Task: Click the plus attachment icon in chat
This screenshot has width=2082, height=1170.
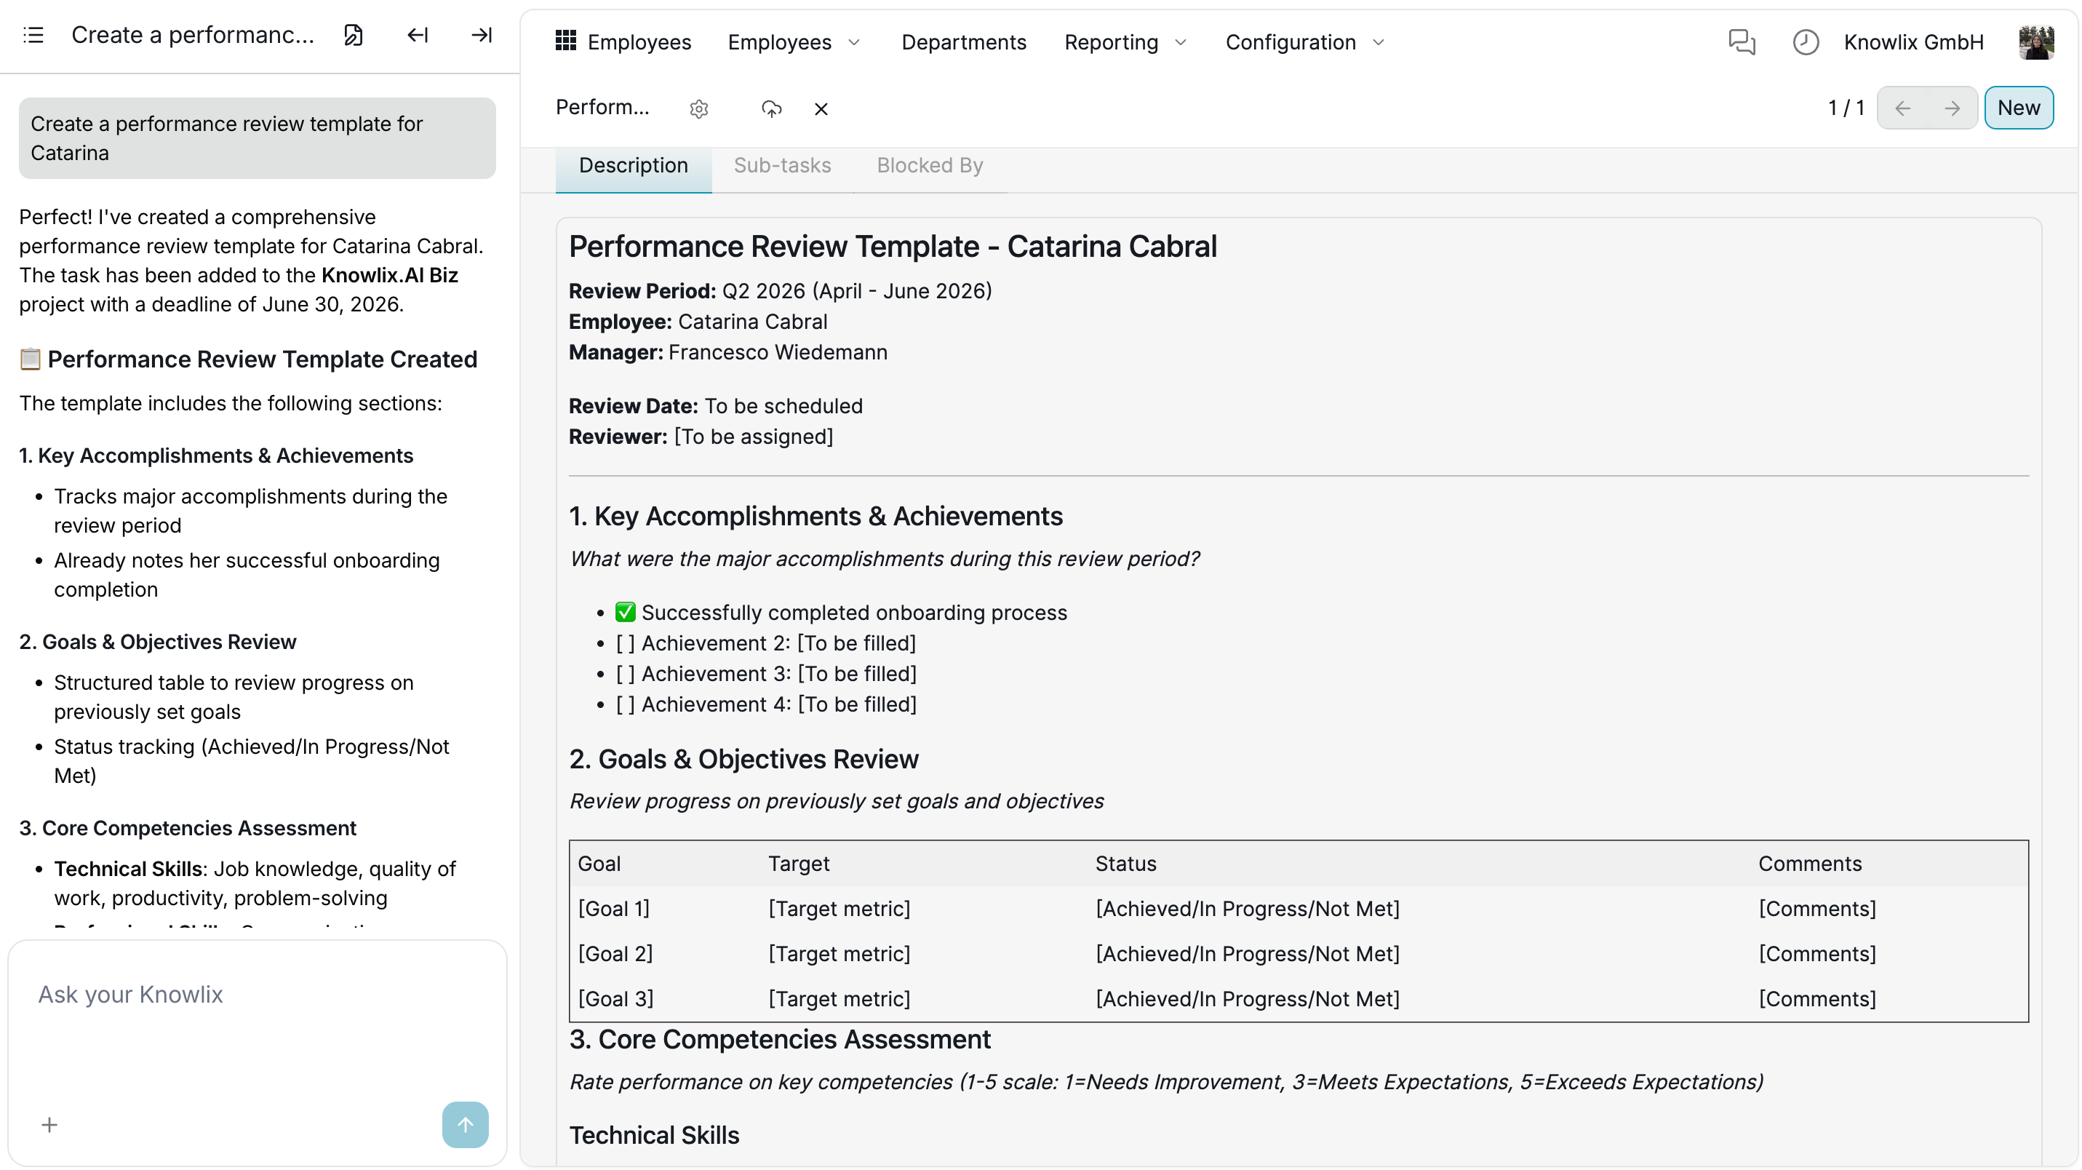Action: coord(49,1125)
